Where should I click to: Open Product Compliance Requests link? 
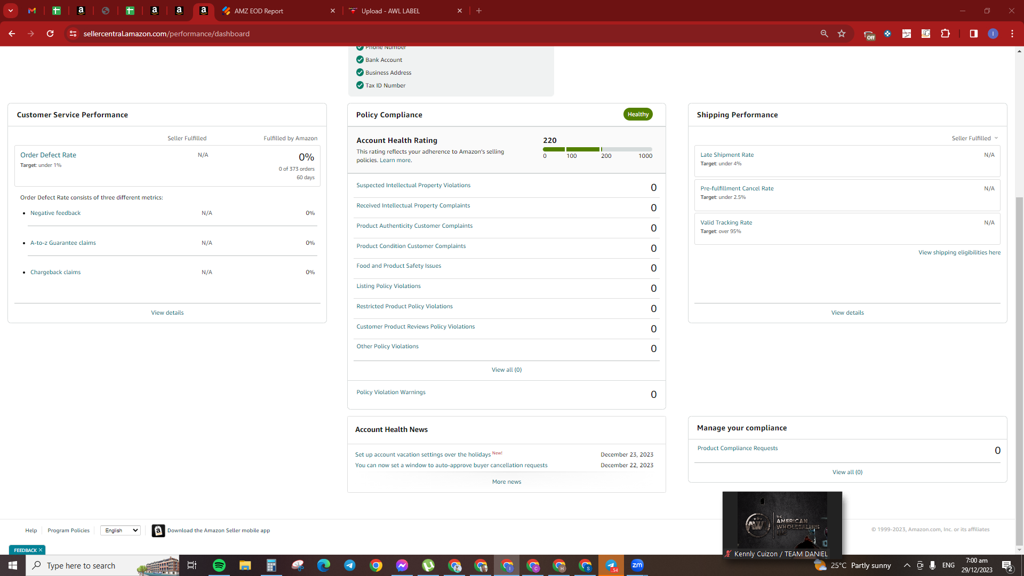point(738,448)
